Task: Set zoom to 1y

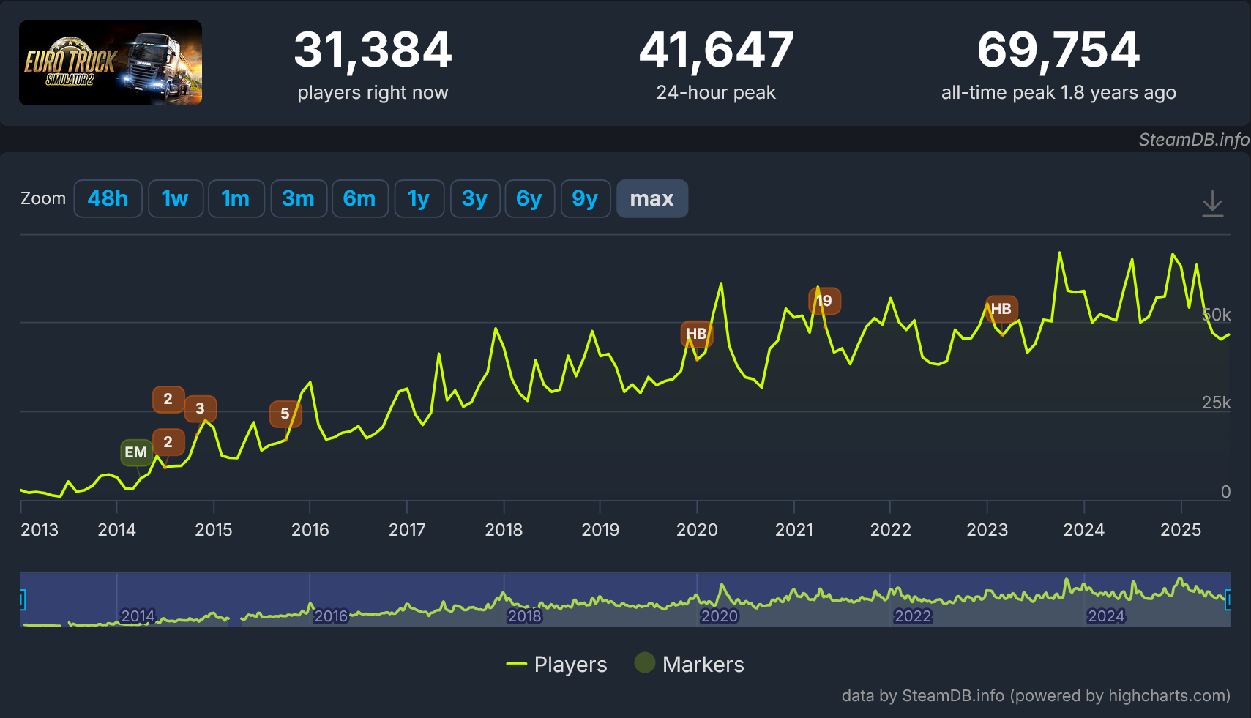Action: [419, 198]
